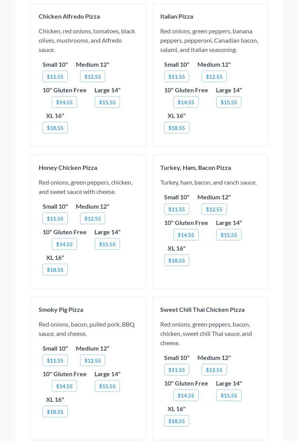Pick Chicken Alfredo XL 16" $18.55
This screenshot has height=441, width=298.
coord(55,128)
